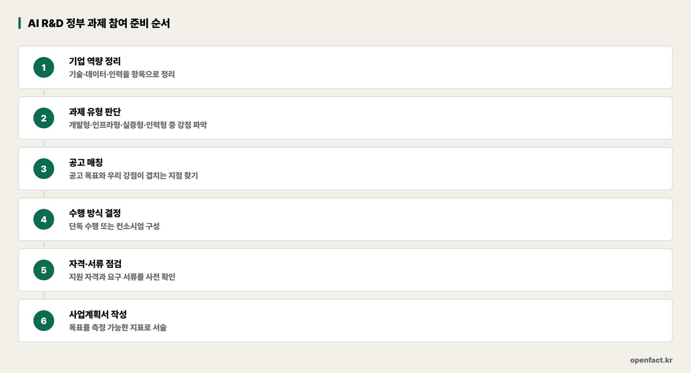Select the 기업 역량 정리 step heading
This screenshot has width=691, height=373.
tap(95, 61)
